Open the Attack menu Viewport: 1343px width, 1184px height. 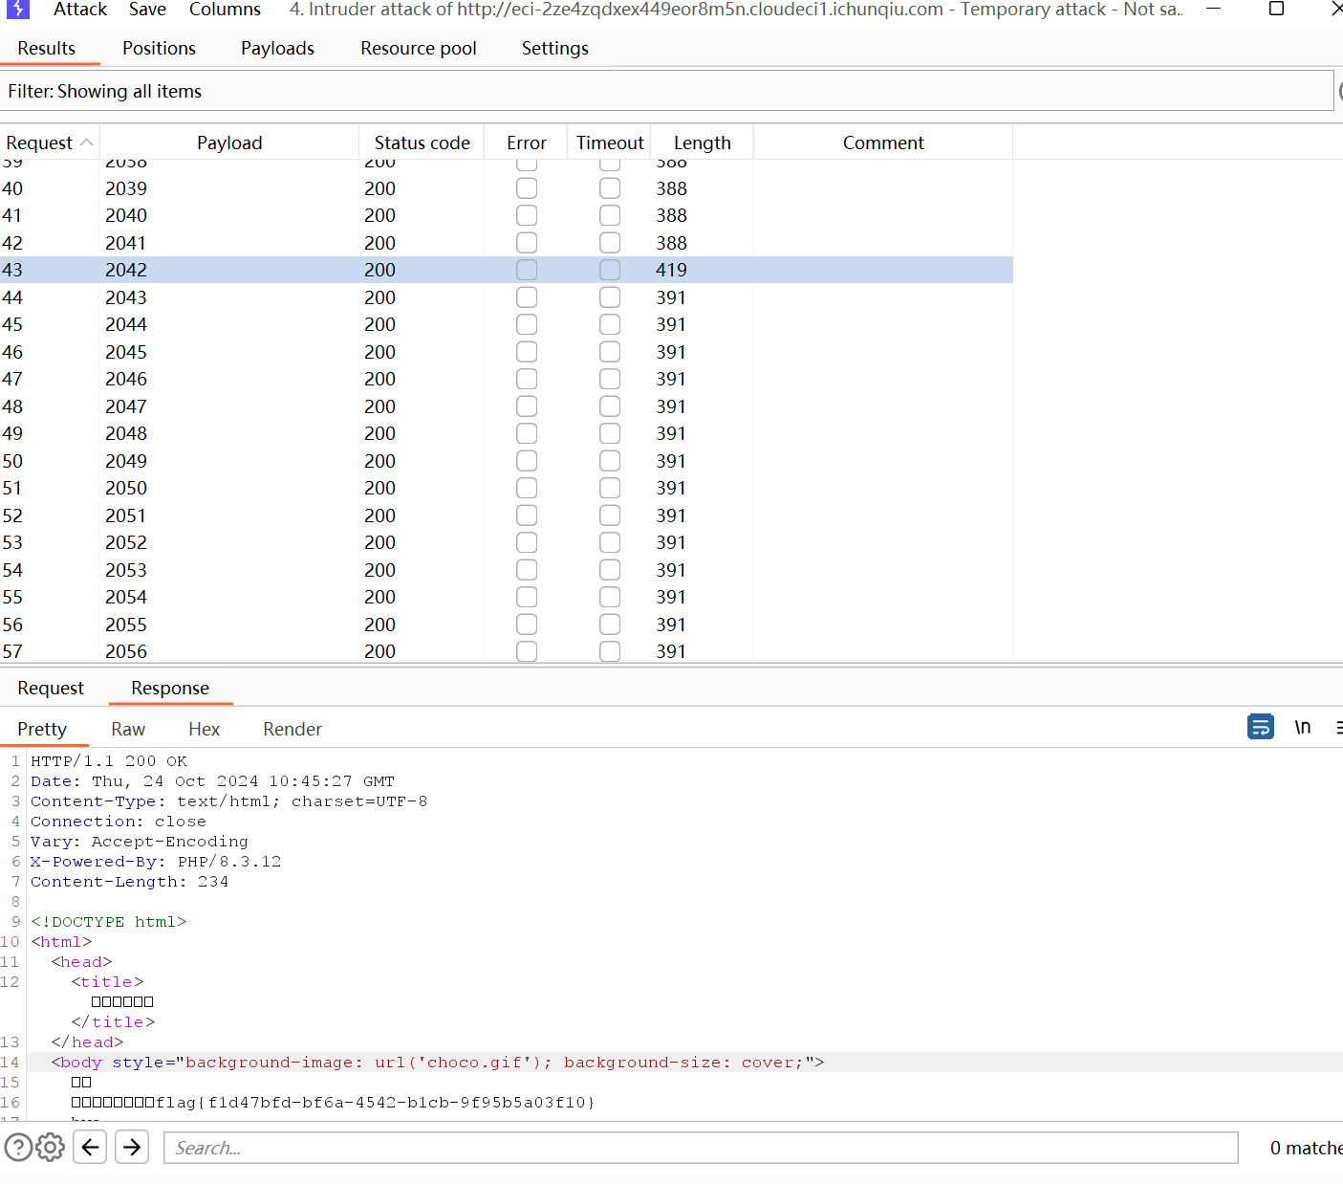click(x=80, y=10)
